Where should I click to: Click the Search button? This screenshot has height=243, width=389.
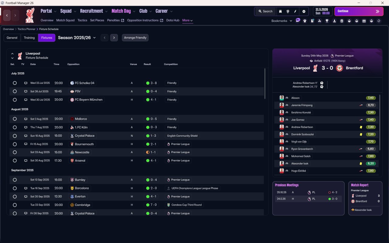[265, 11]
